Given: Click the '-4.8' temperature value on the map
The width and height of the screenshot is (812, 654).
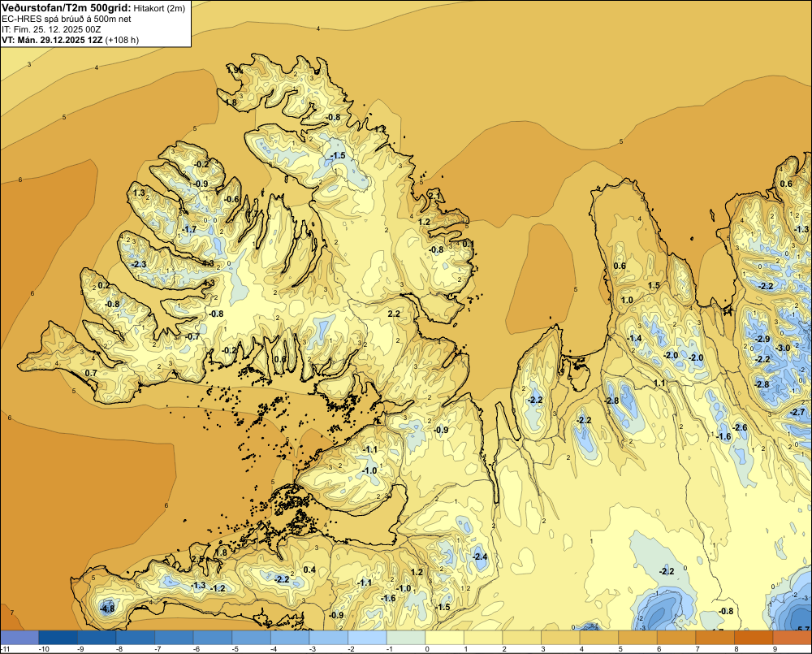Looking at the screenshot, I should point(107,609).
